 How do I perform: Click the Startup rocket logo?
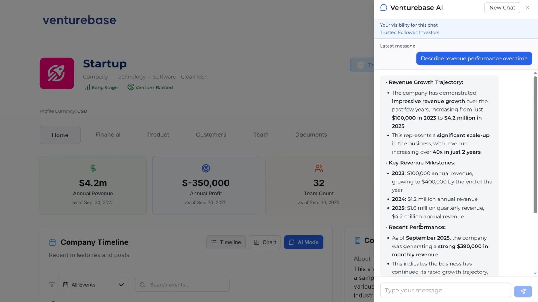pos(57,74)
